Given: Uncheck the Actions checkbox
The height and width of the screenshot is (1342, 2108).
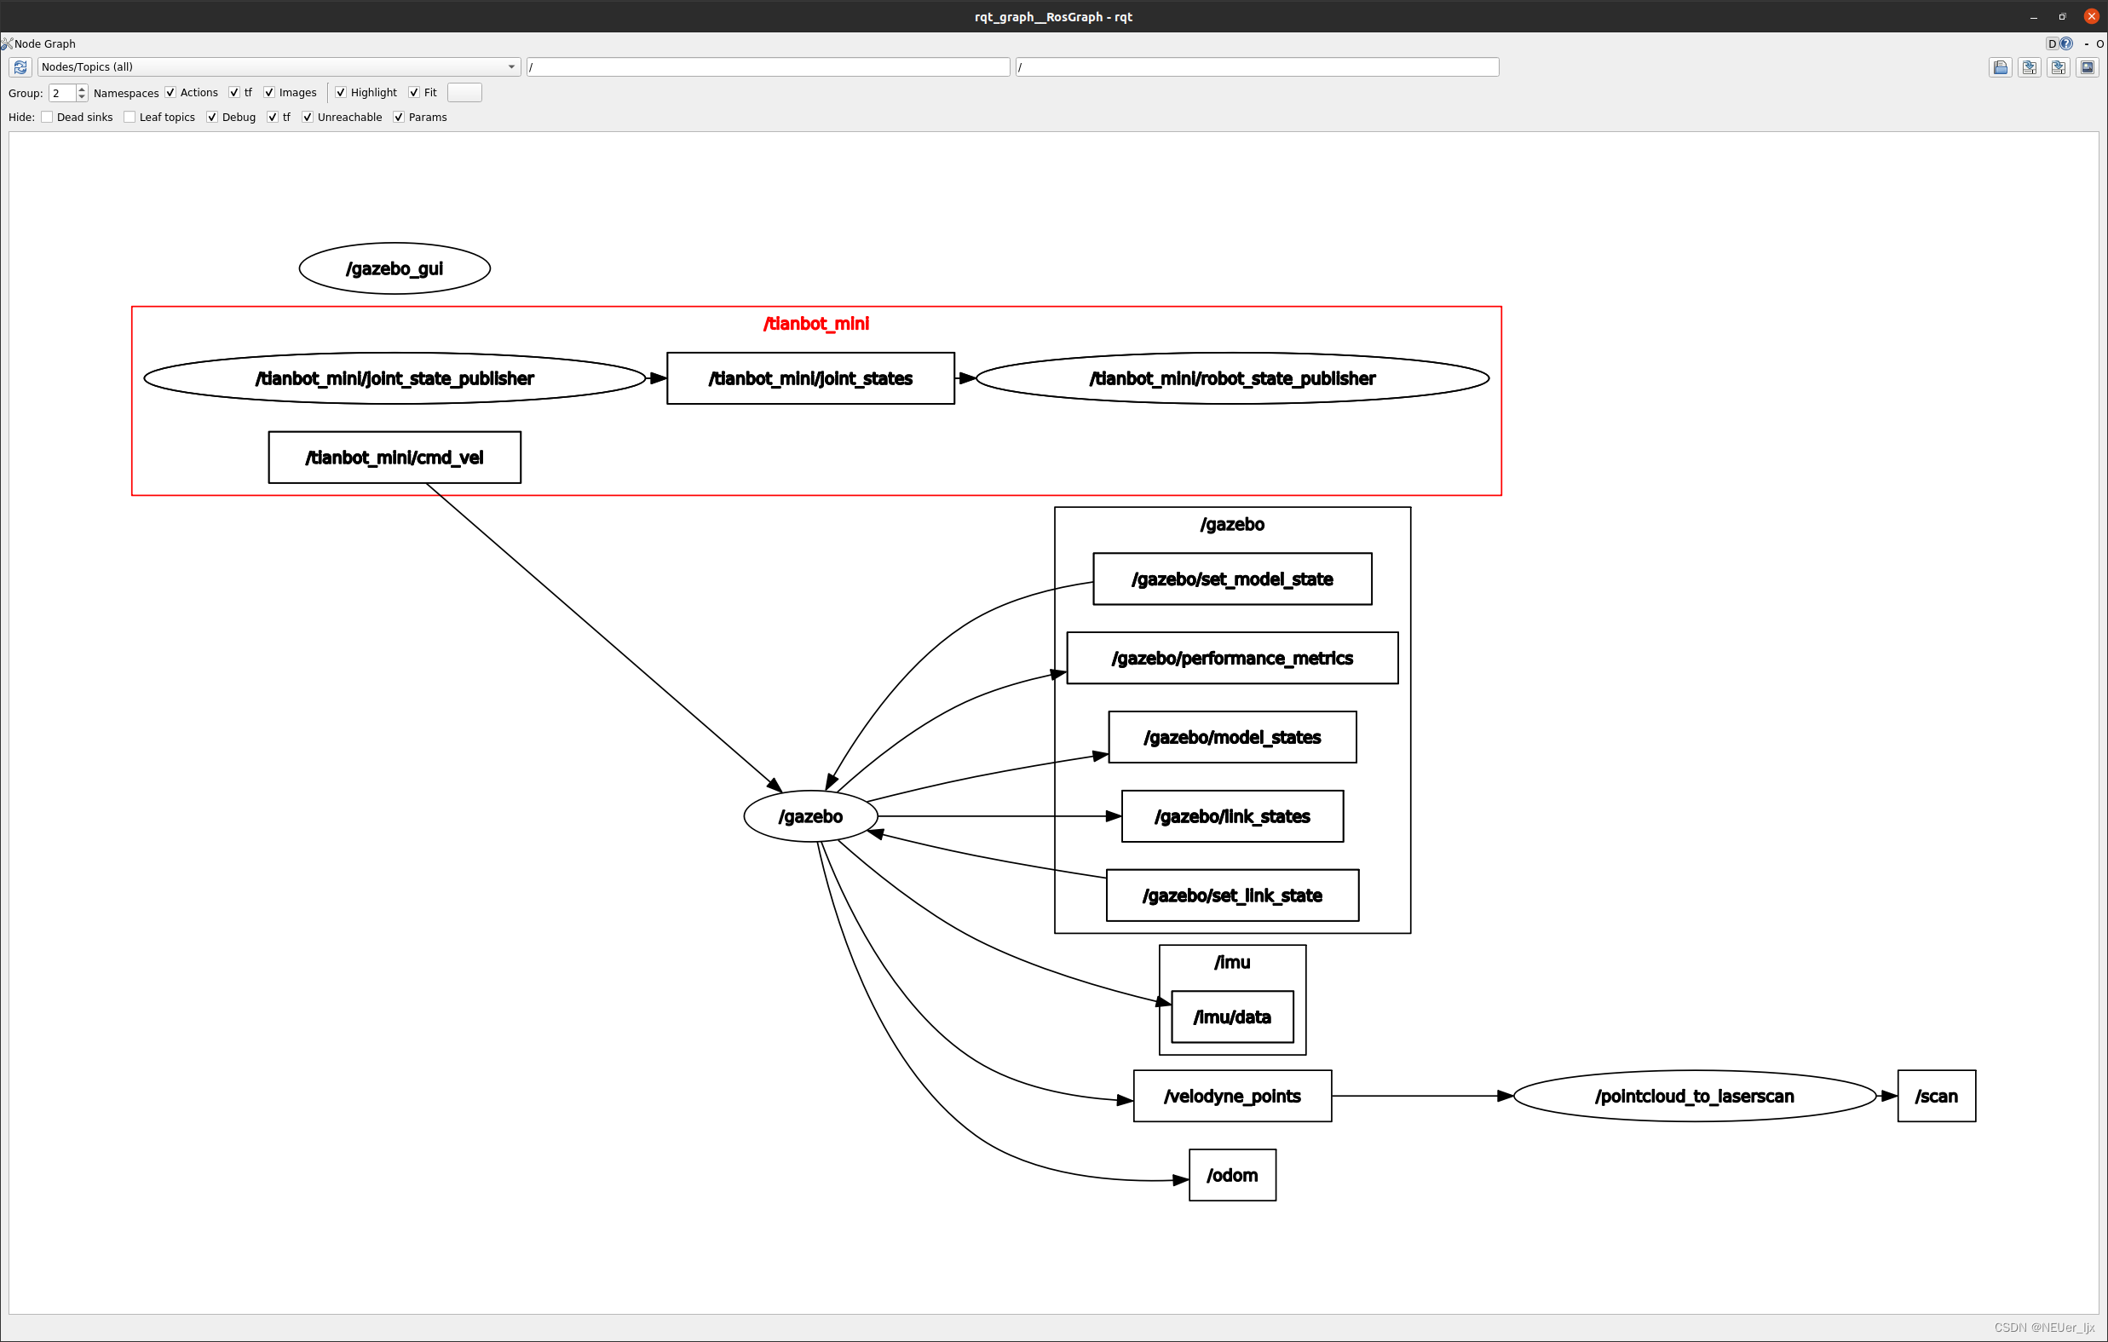Looking at the screenshot, I should point(170,93).
